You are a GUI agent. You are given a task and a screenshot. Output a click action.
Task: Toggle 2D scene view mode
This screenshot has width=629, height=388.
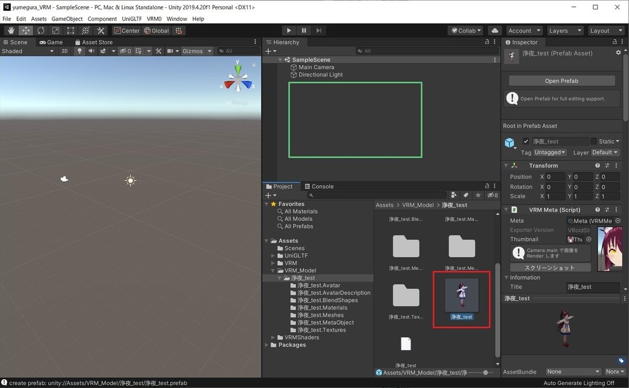[64, 51]
